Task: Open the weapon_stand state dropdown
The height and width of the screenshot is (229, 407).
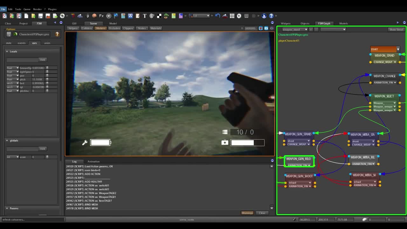Action: pos(294,29)
